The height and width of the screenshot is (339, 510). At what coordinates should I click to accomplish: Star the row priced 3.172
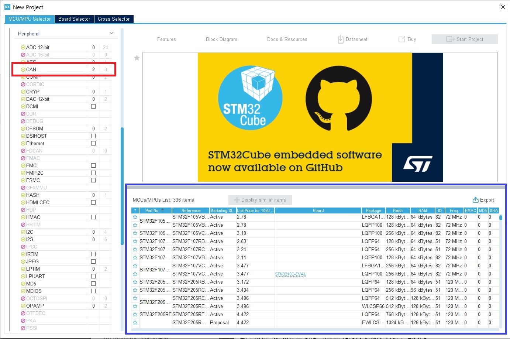pos(135,282)
